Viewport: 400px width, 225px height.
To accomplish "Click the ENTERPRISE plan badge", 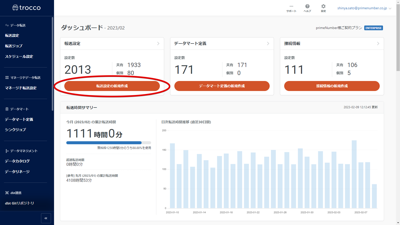I will click(373, 28).
